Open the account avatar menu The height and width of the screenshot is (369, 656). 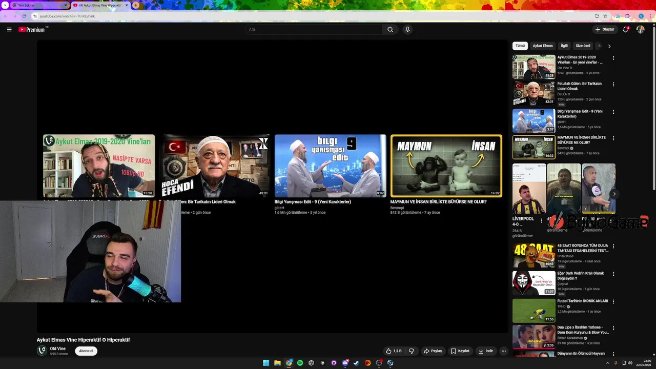coord(640,30)
